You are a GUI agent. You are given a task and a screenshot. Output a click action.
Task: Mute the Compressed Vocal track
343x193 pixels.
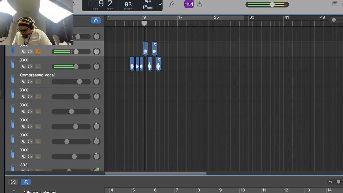click(24, 81)
